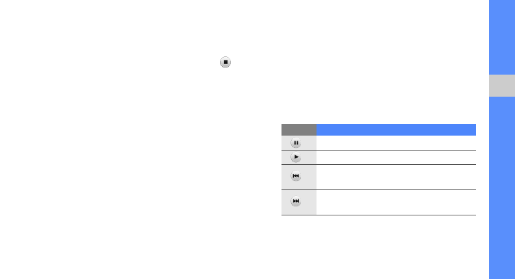
Task: Select the blue header bar of the table
Action: point(396,129)
